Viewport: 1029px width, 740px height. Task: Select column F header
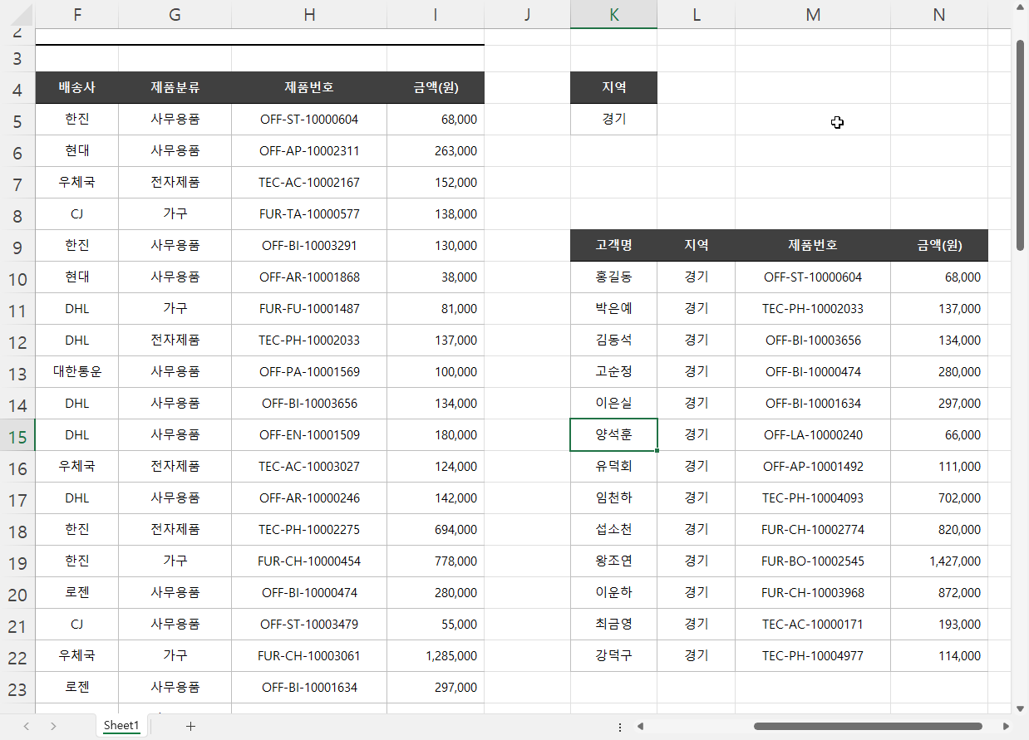77,14
